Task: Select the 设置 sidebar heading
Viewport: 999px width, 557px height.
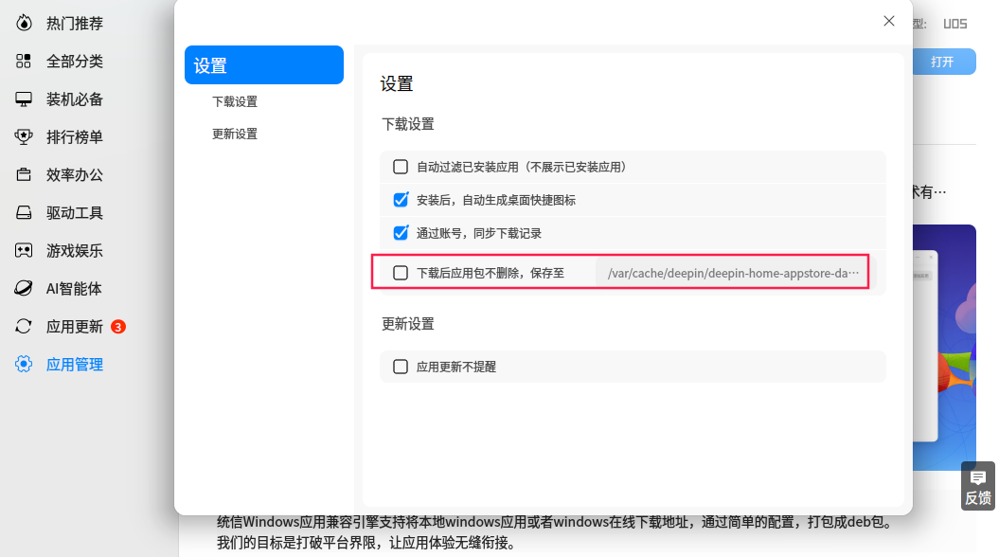Action: (x=264, y=65)
